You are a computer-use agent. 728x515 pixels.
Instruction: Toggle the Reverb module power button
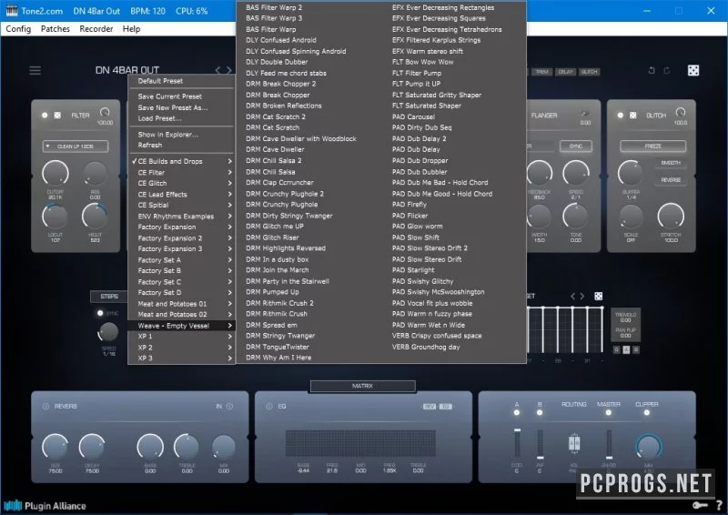tap(45, 407)
